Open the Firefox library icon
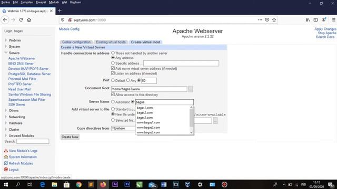This screenshot has width=337, height=189. coord(308,20)
